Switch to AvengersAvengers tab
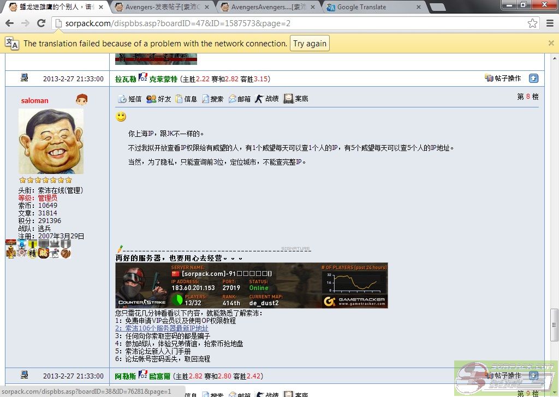 point(268,7)
